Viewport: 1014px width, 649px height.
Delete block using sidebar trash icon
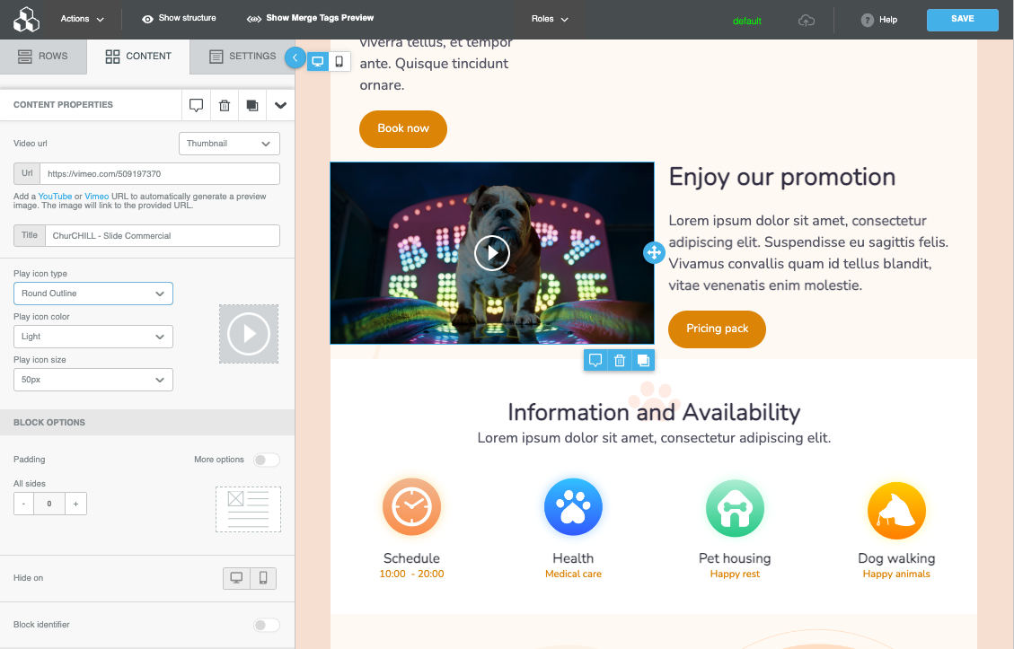(225, 105)
